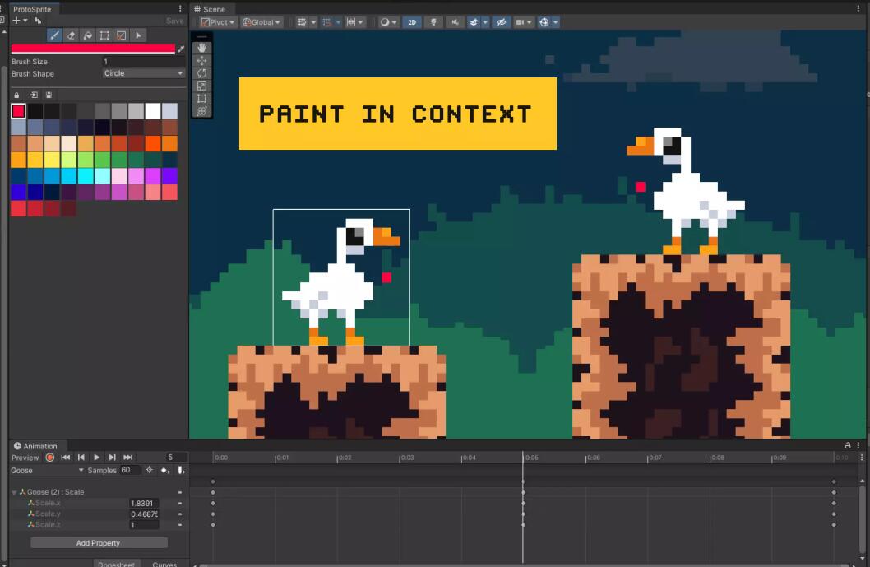The width and height of the screenshot is (870, 567).
Task: Choose the paint bucket fill tool
Action: tap(88, 35)
